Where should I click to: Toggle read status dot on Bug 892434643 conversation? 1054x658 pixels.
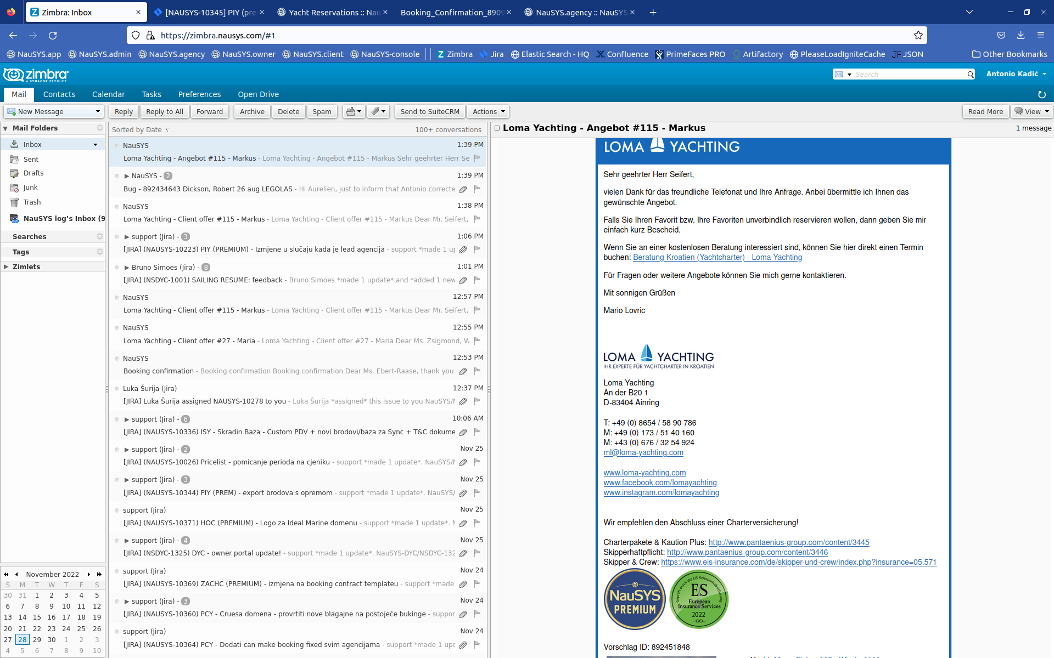click(x=117, y=176)
